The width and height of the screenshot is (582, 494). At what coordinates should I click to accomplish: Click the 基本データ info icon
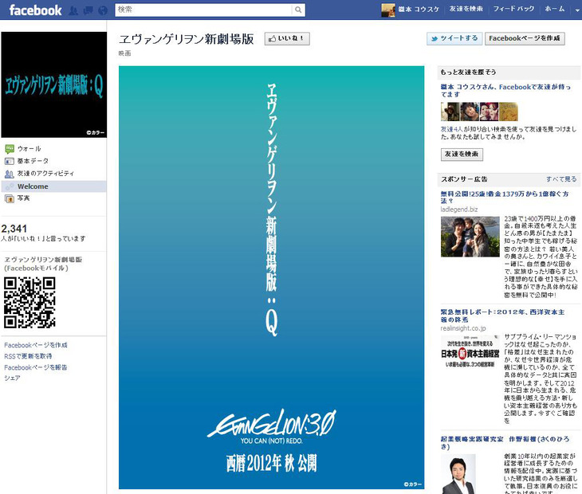pos(10,161)
